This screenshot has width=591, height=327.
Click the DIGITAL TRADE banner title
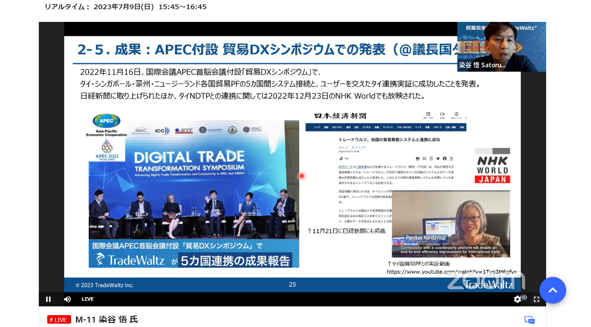(x=189, y=157)
